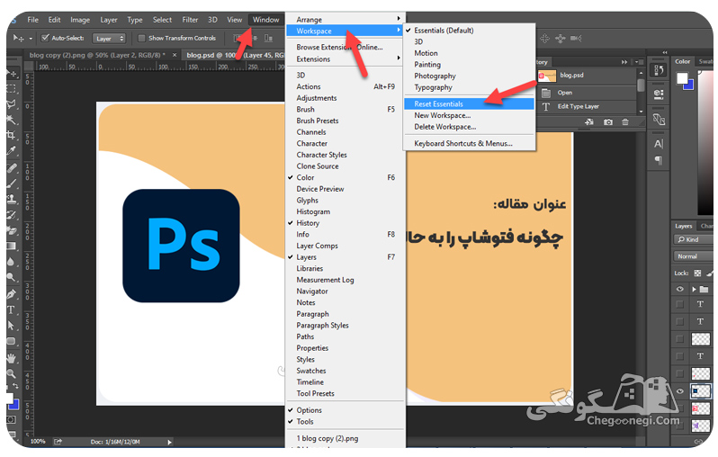The image size is (718, 457).
Task: Click the Edit Type Layer history state
Action: [x=588, y=107]
